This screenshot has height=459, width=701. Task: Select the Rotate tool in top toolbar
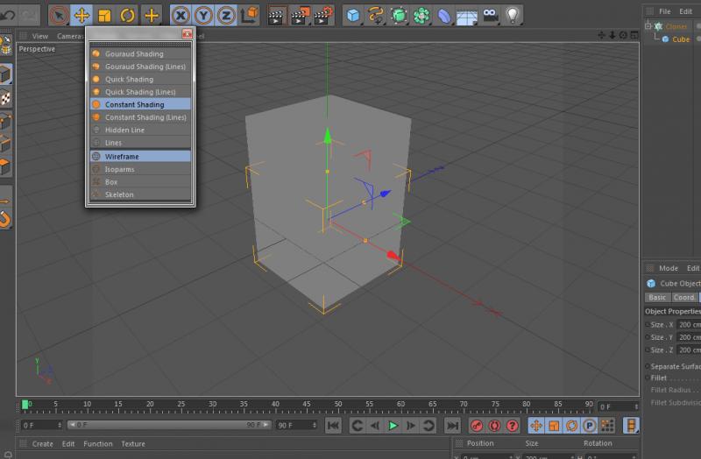[127, 15]
